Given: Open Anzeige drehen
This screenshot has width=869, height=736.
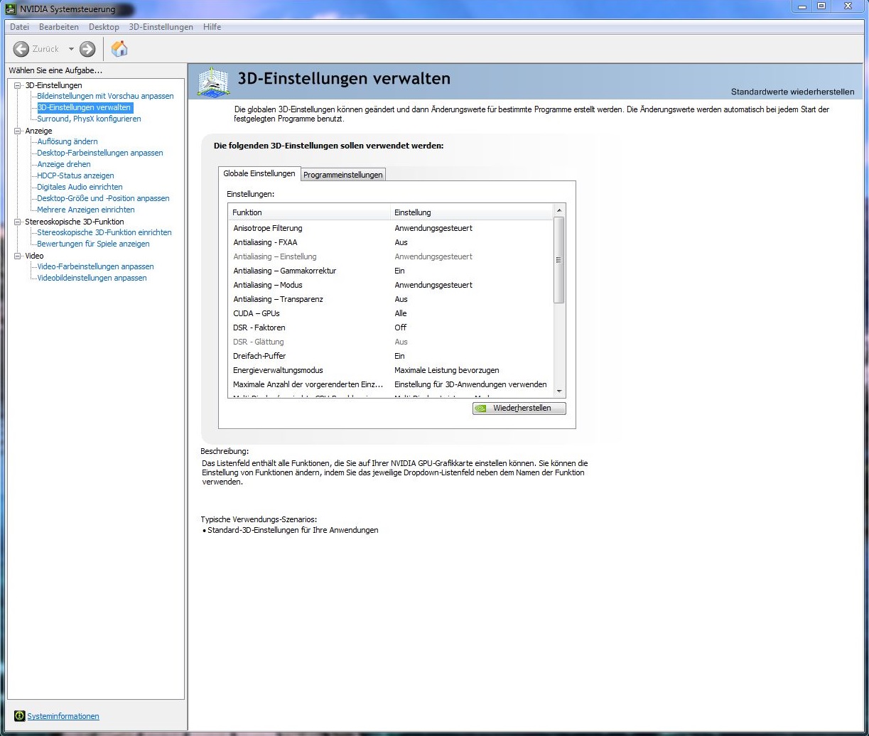Looking at the screenshot, I should (64, 164).
